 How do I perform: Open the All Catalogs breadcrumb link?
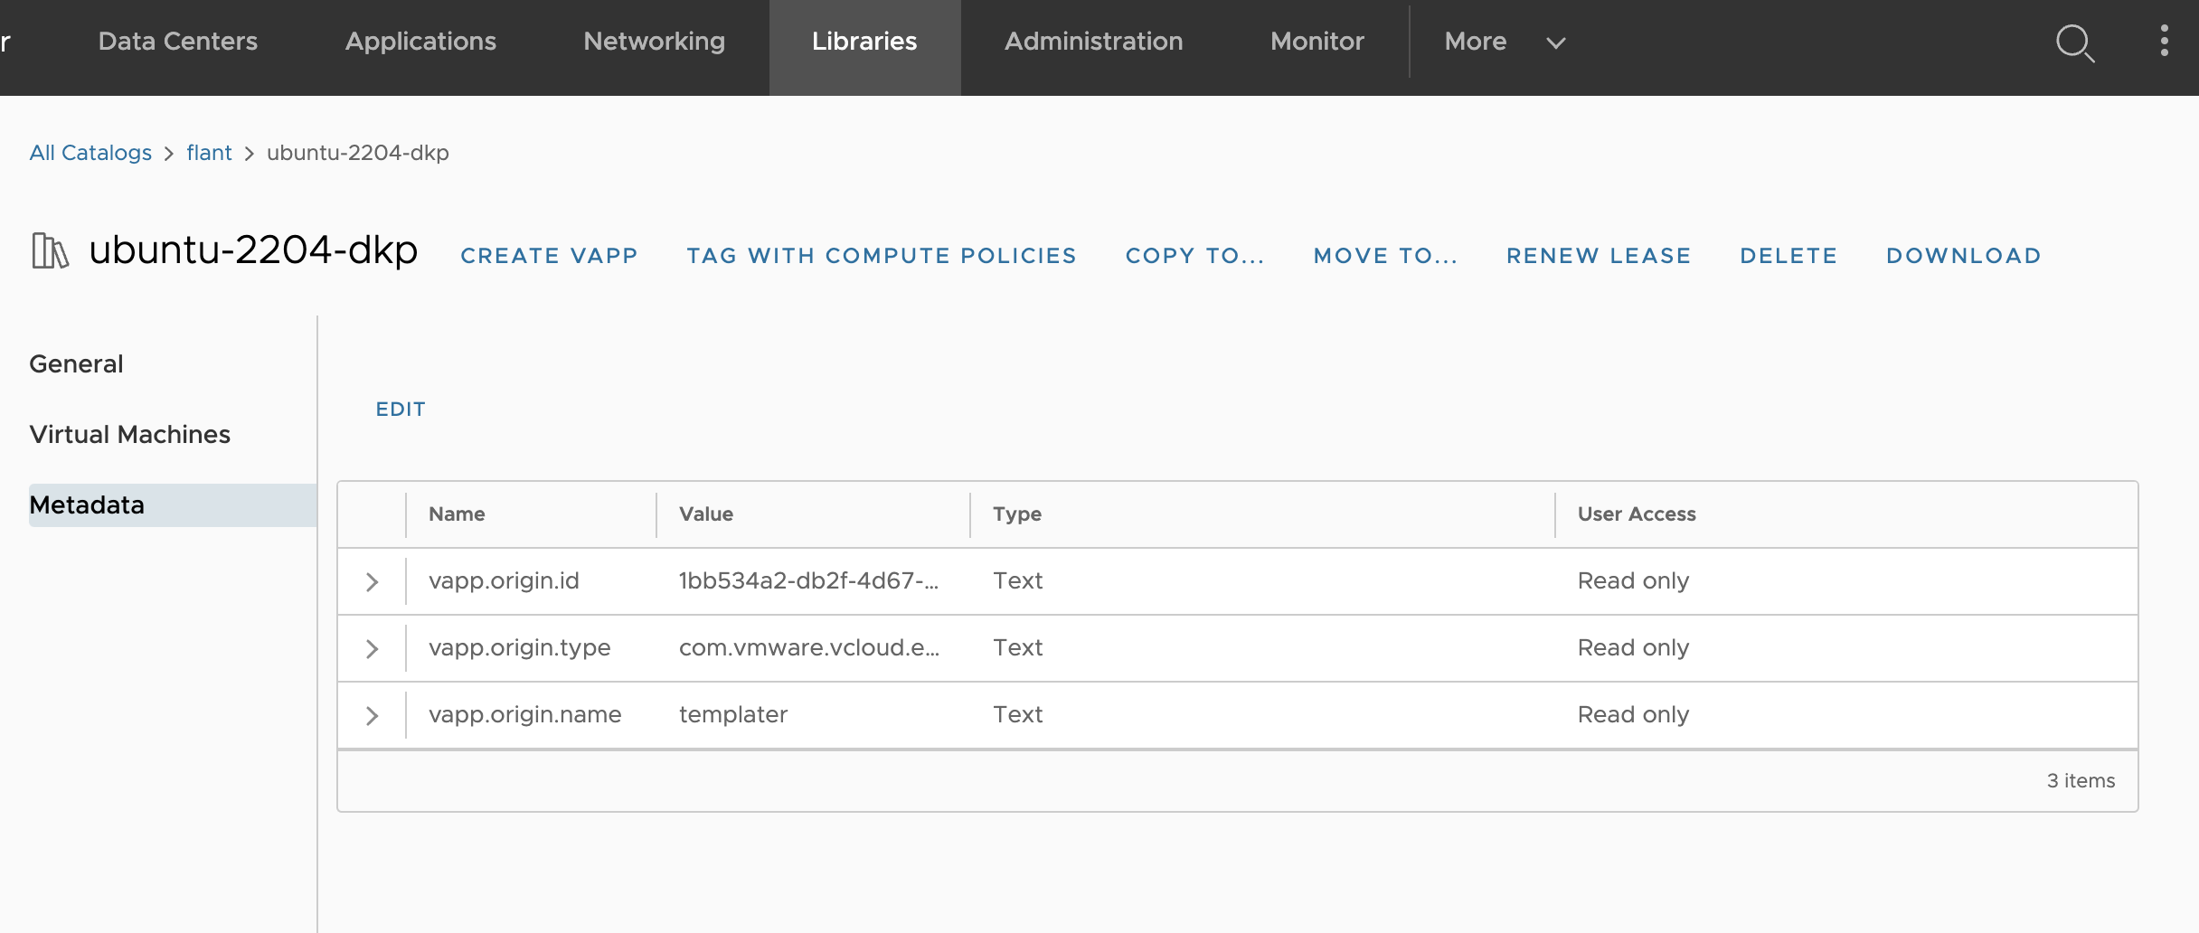[90, 153]
